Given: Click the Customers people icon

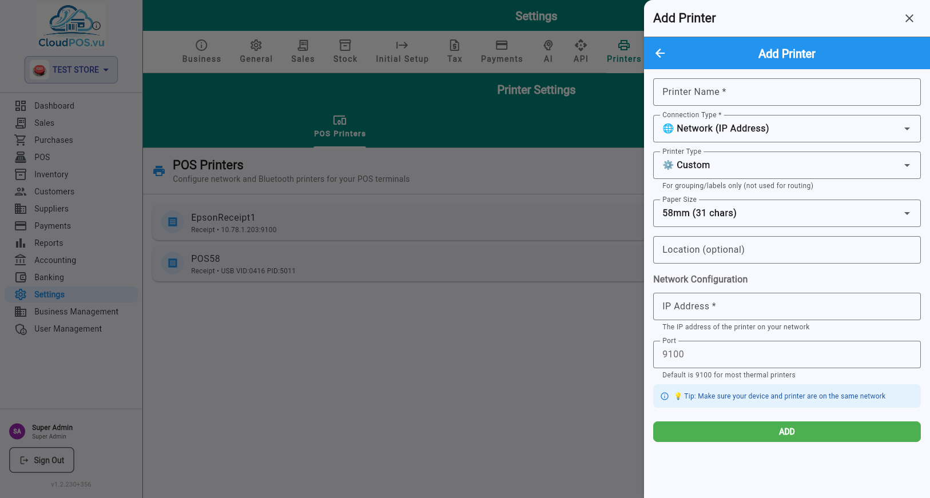Looking at the screenshot, I should [x=21, y=192].
